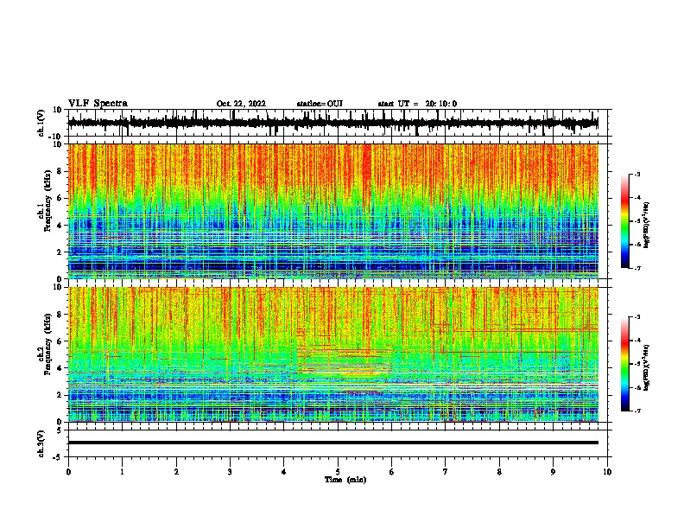Click the "VLF Spectra" plot title
684x529 pixels.
(98, 103)
